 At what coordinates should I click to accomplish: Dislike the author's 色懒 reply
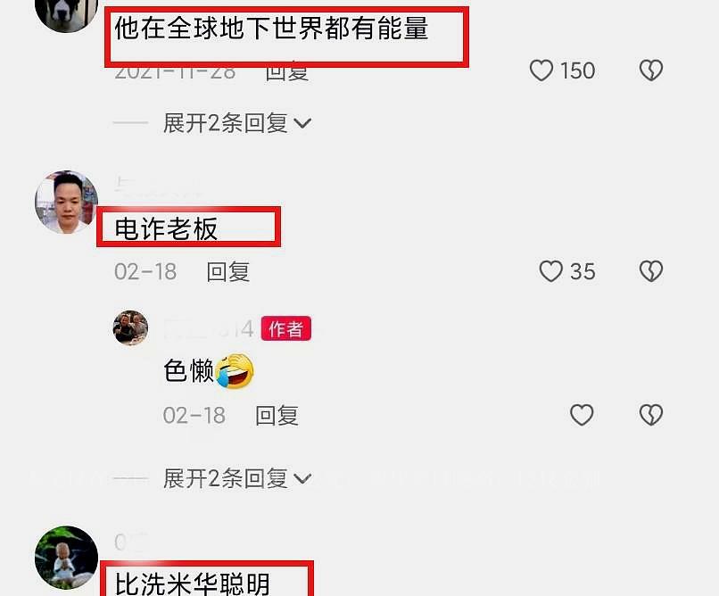click(x=651, y=415)
